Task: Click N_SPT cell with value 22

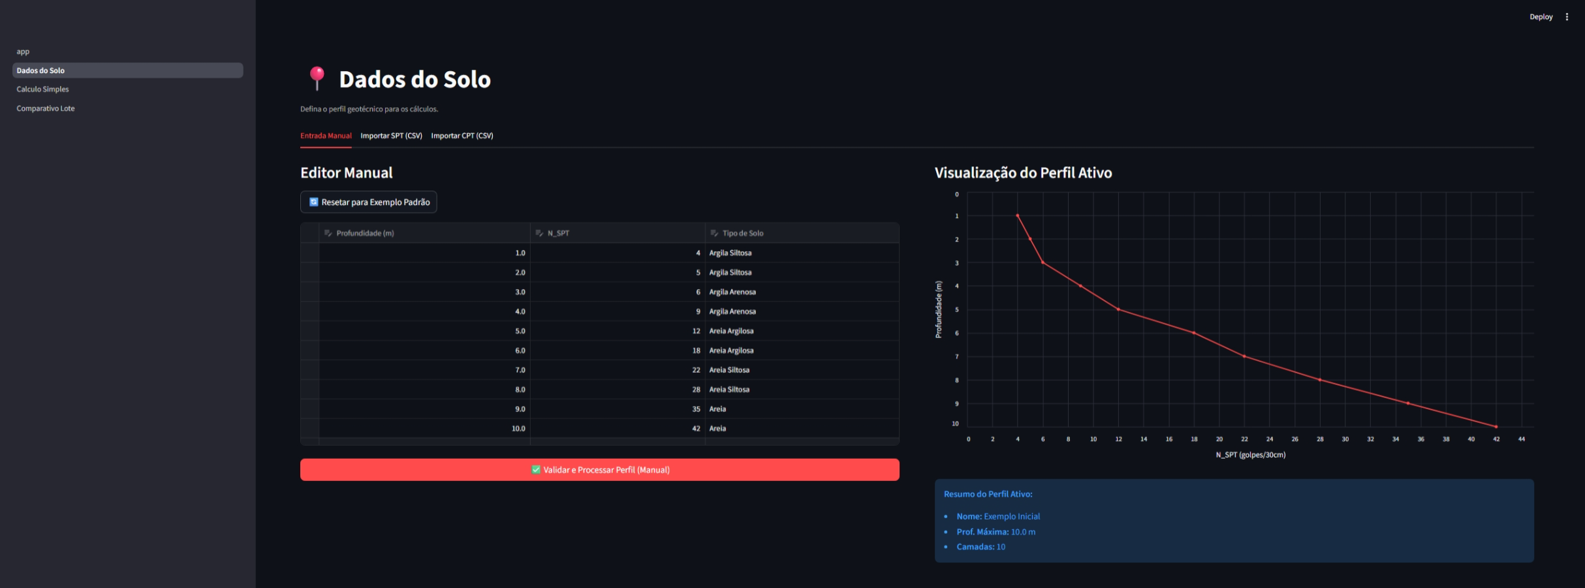Action: 618,370
